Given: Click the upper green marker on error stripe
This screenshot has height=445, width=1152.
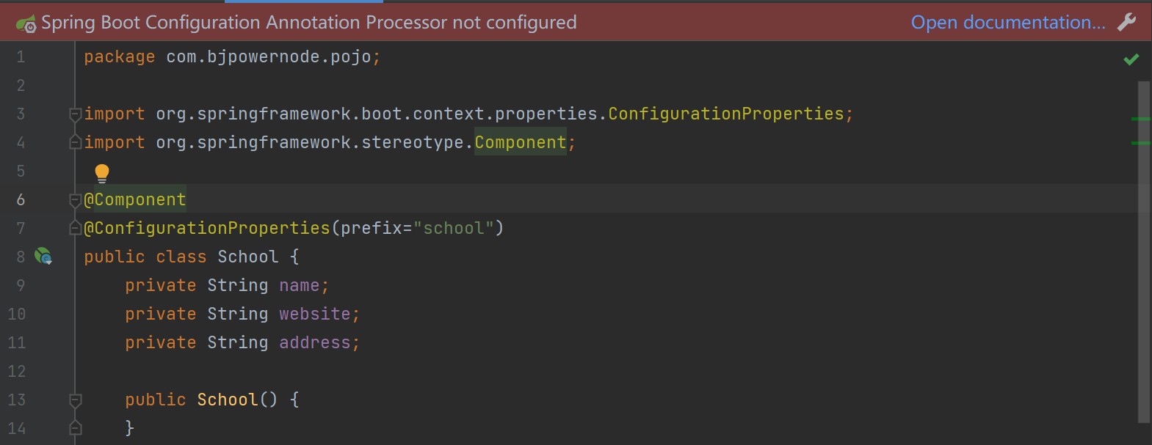Looking at the screenshot, I should (1140, 119).
